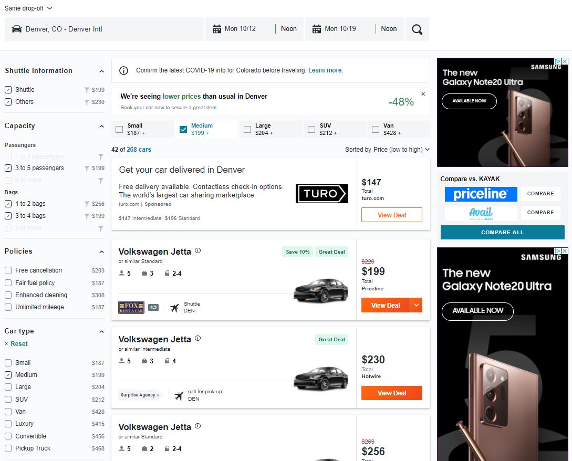
Task: Open Sorted by Price dropdown
Action: [388, 150]
